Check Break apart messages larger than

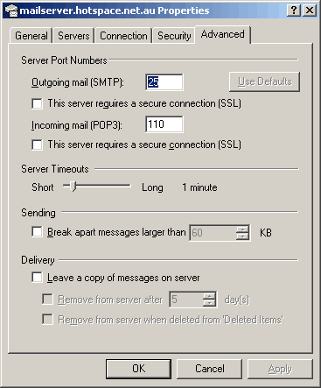37,232
